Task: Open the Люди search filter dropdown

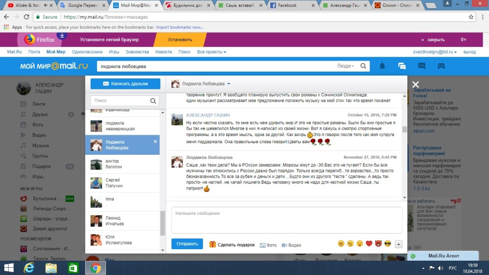Action: 345,66
